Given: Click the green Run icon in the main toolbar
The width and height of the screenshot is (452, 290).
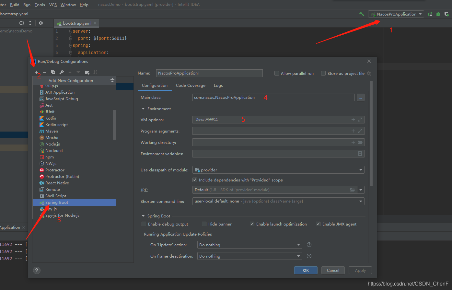Looking at the screenshot, I should (430, 14).
